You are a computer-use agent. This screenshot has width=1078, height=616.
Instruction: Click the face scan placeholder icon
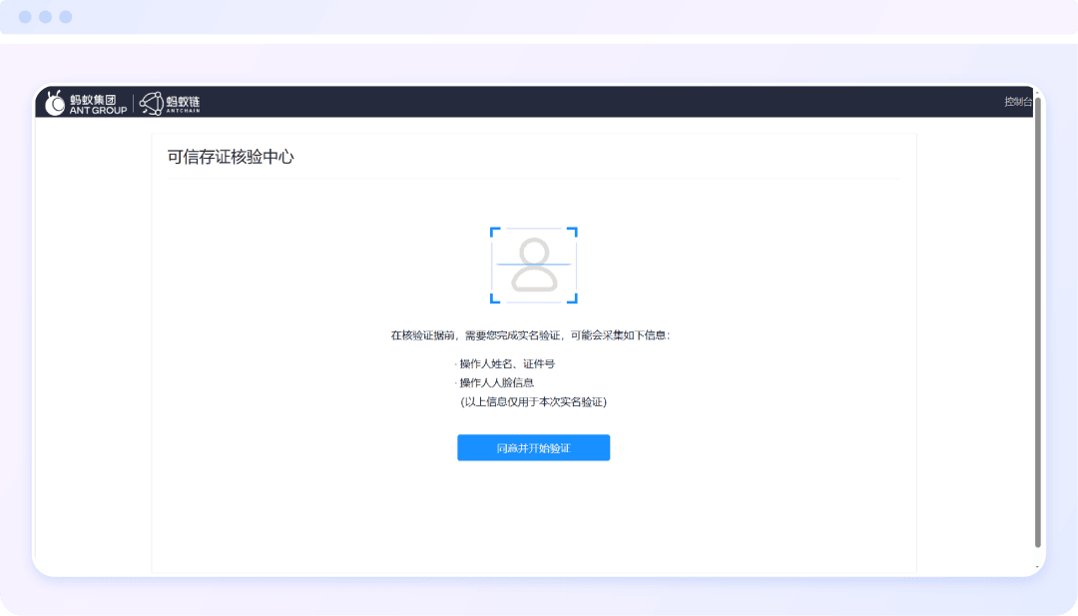coord(533,265)
